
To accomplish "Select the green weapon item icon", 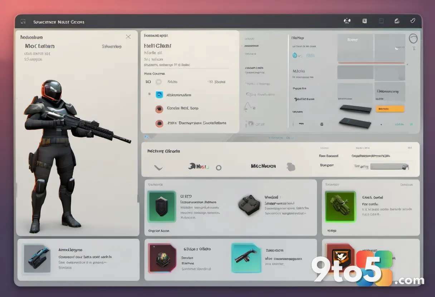I will [340, 206].
